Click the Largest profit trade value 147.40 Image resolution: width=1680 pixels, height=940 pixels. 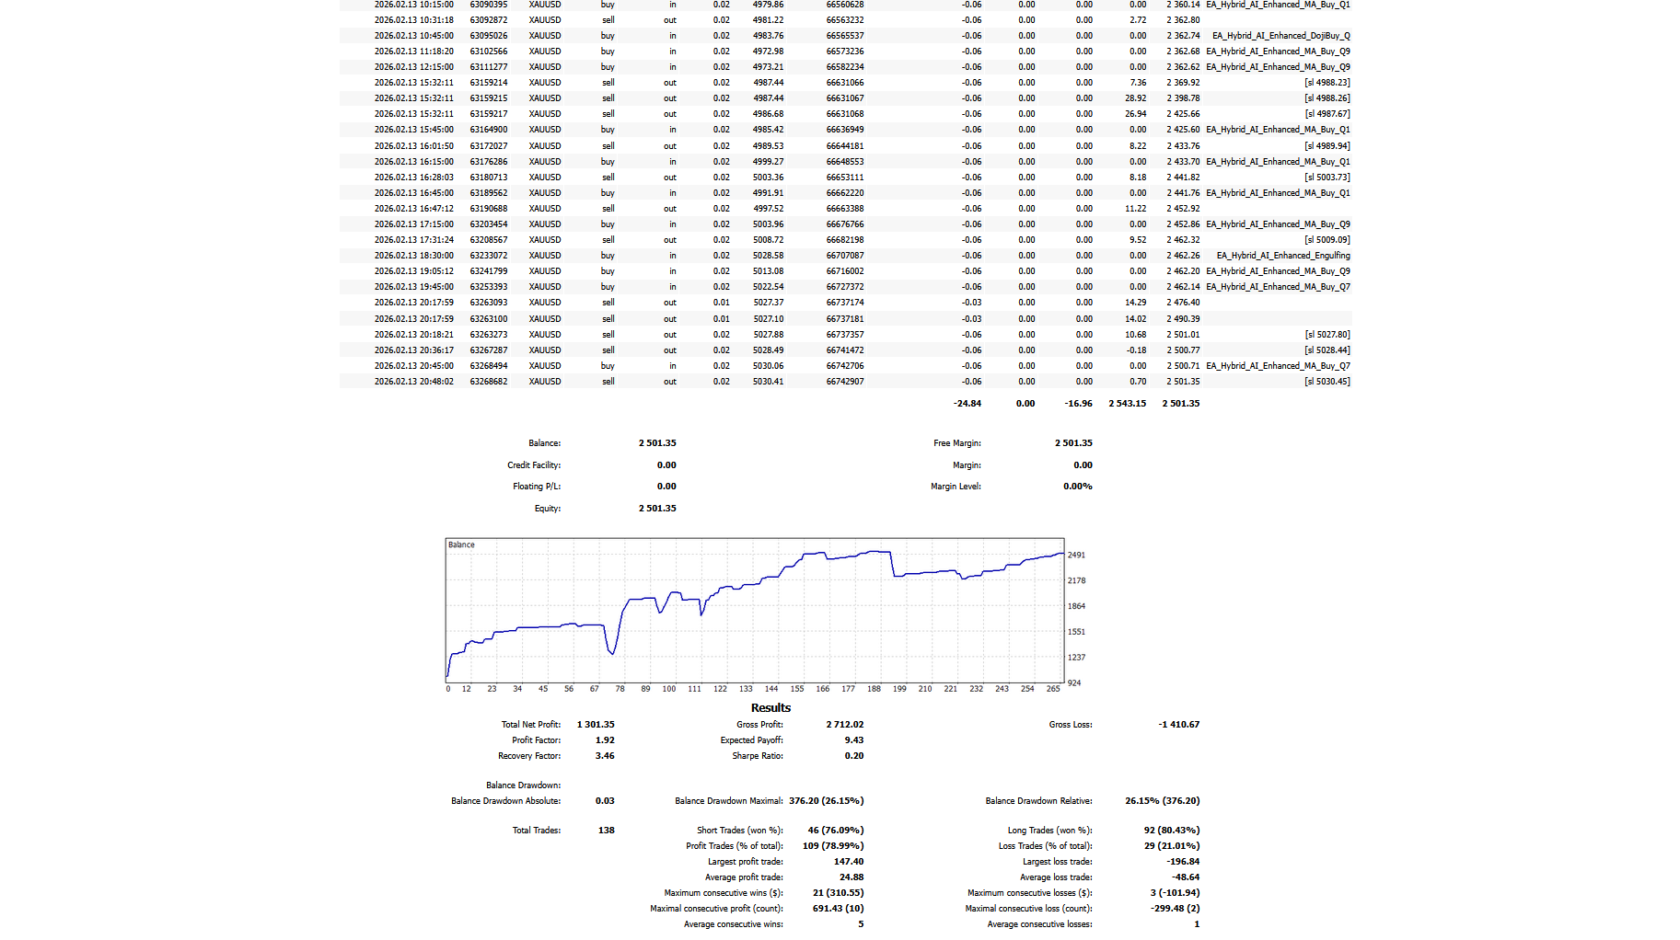point(848,862)
